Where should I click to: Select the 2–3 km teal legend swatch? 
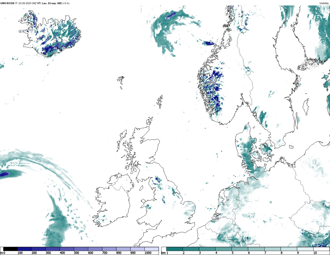point(191,249)
